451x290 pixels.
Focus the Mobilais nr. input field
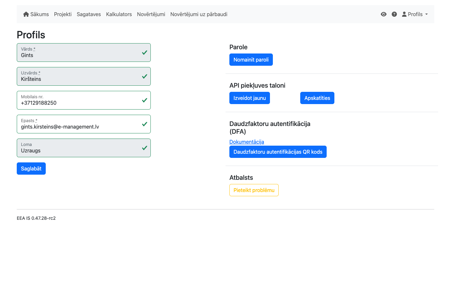pyautogui.click(x=77, y=103)
